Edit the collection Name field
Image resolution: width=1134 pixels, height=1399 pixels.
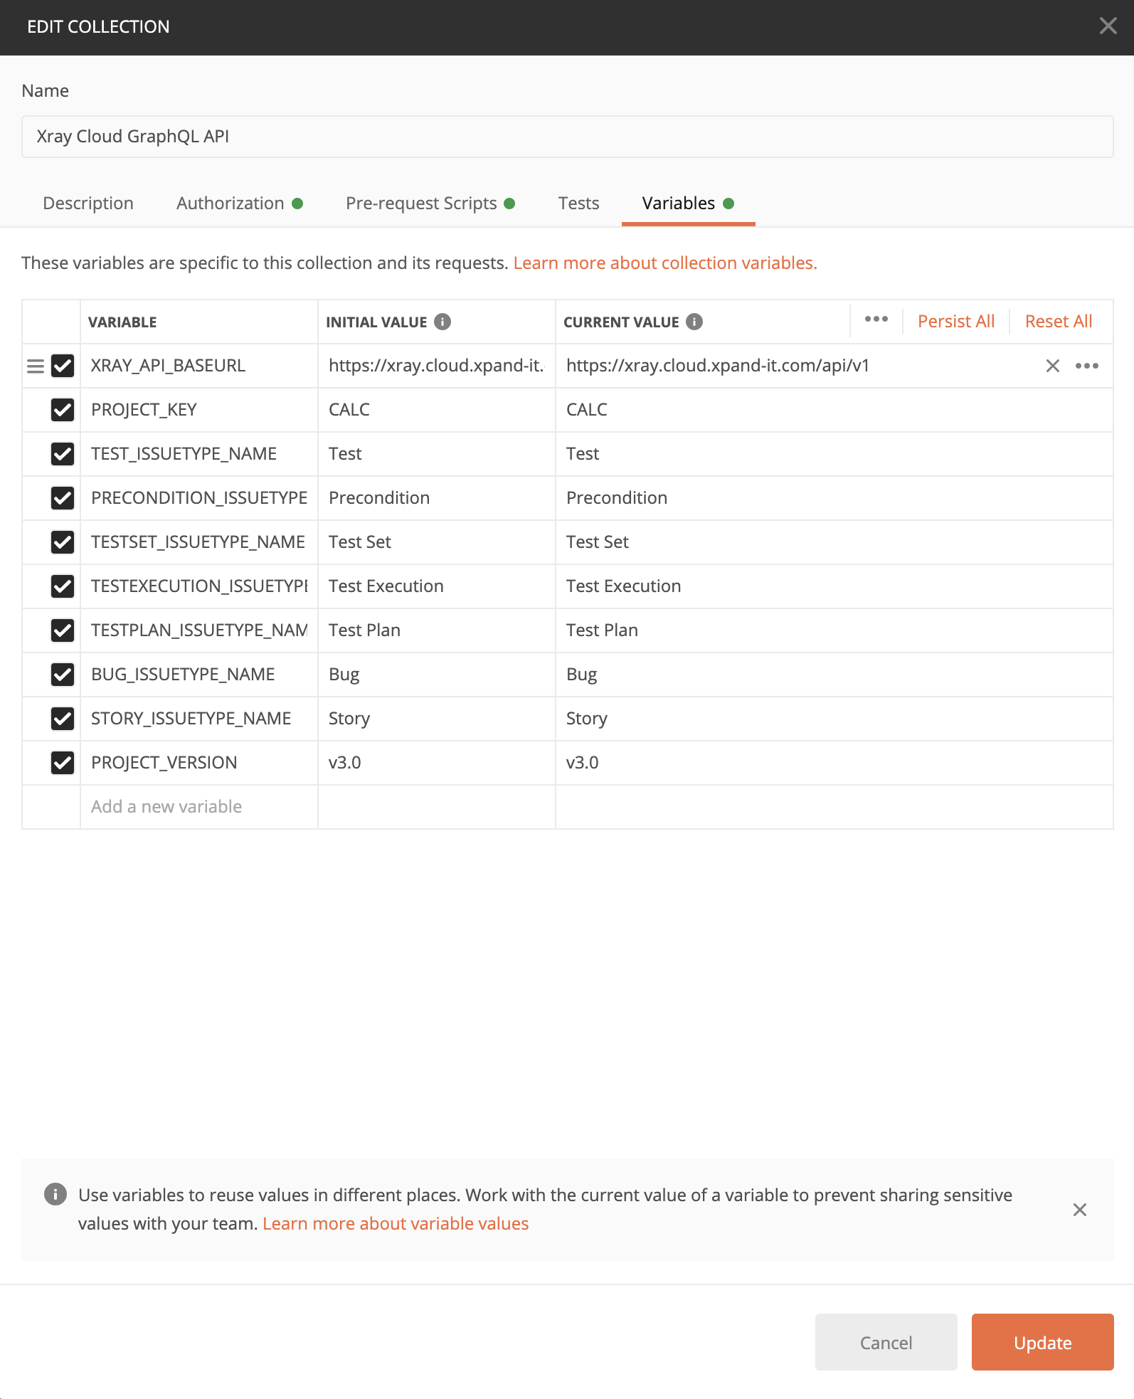click(x=567, y=137)
